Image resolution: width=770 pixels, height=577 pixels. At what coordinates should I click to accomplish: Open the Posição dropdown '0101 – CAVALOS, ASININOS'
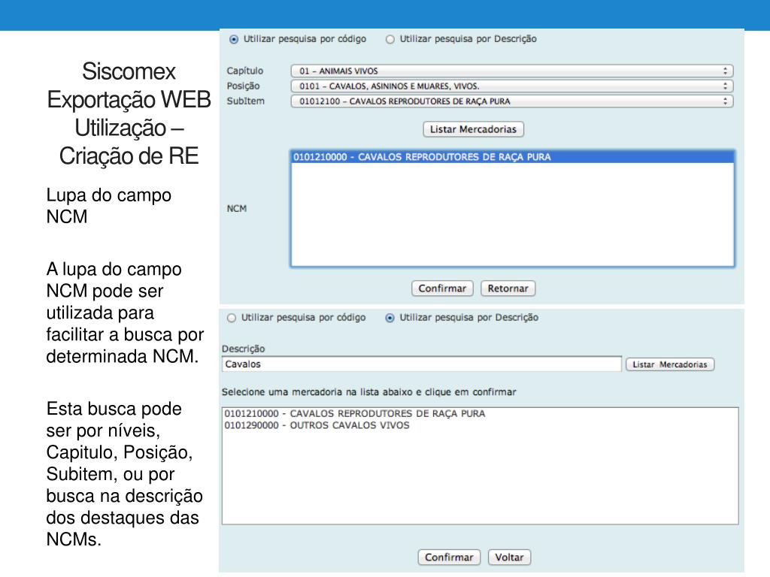pyautogui.click(x=511, y=86)
